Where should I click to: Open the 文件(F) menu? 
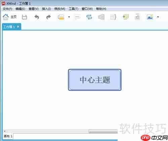[7, 9]
